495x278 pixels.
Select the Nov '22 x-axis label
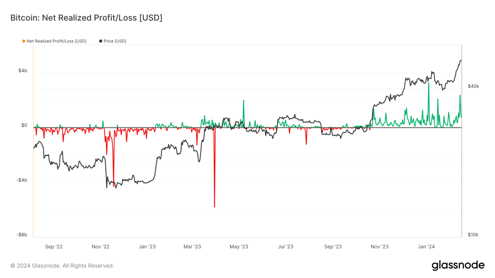click(x=101, y=247)
